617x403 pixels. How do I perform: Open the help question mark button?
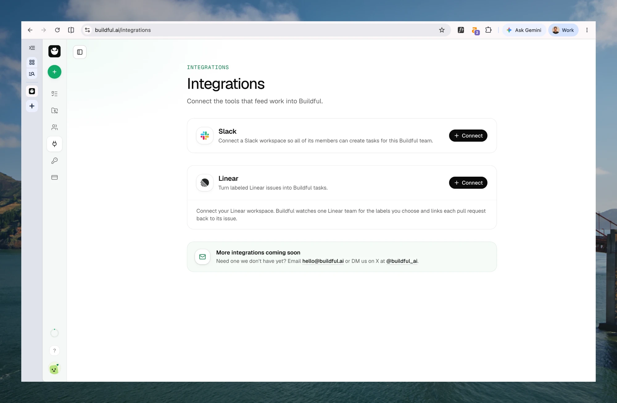[55, 351]
